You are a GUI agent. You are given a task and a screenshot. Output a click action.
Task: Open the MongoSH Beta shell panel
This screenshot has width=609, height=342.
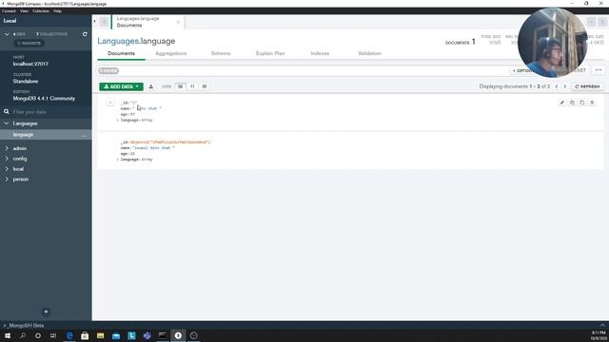coord(24,325)
